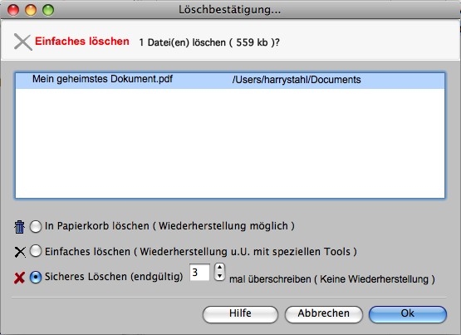Screen dimensions: 461x335
Task: Minimize dialog with yellow button
Action: 31,10
